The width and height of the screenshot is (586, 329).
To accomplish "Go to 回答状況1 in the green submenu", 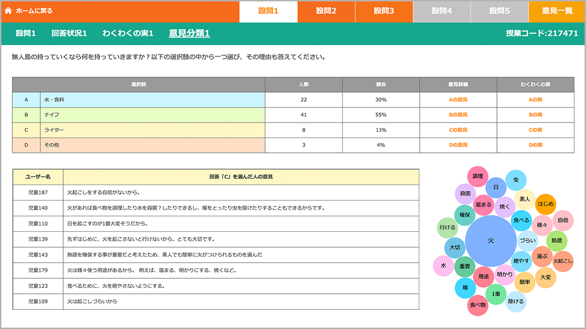I will (x=69, y=33).
